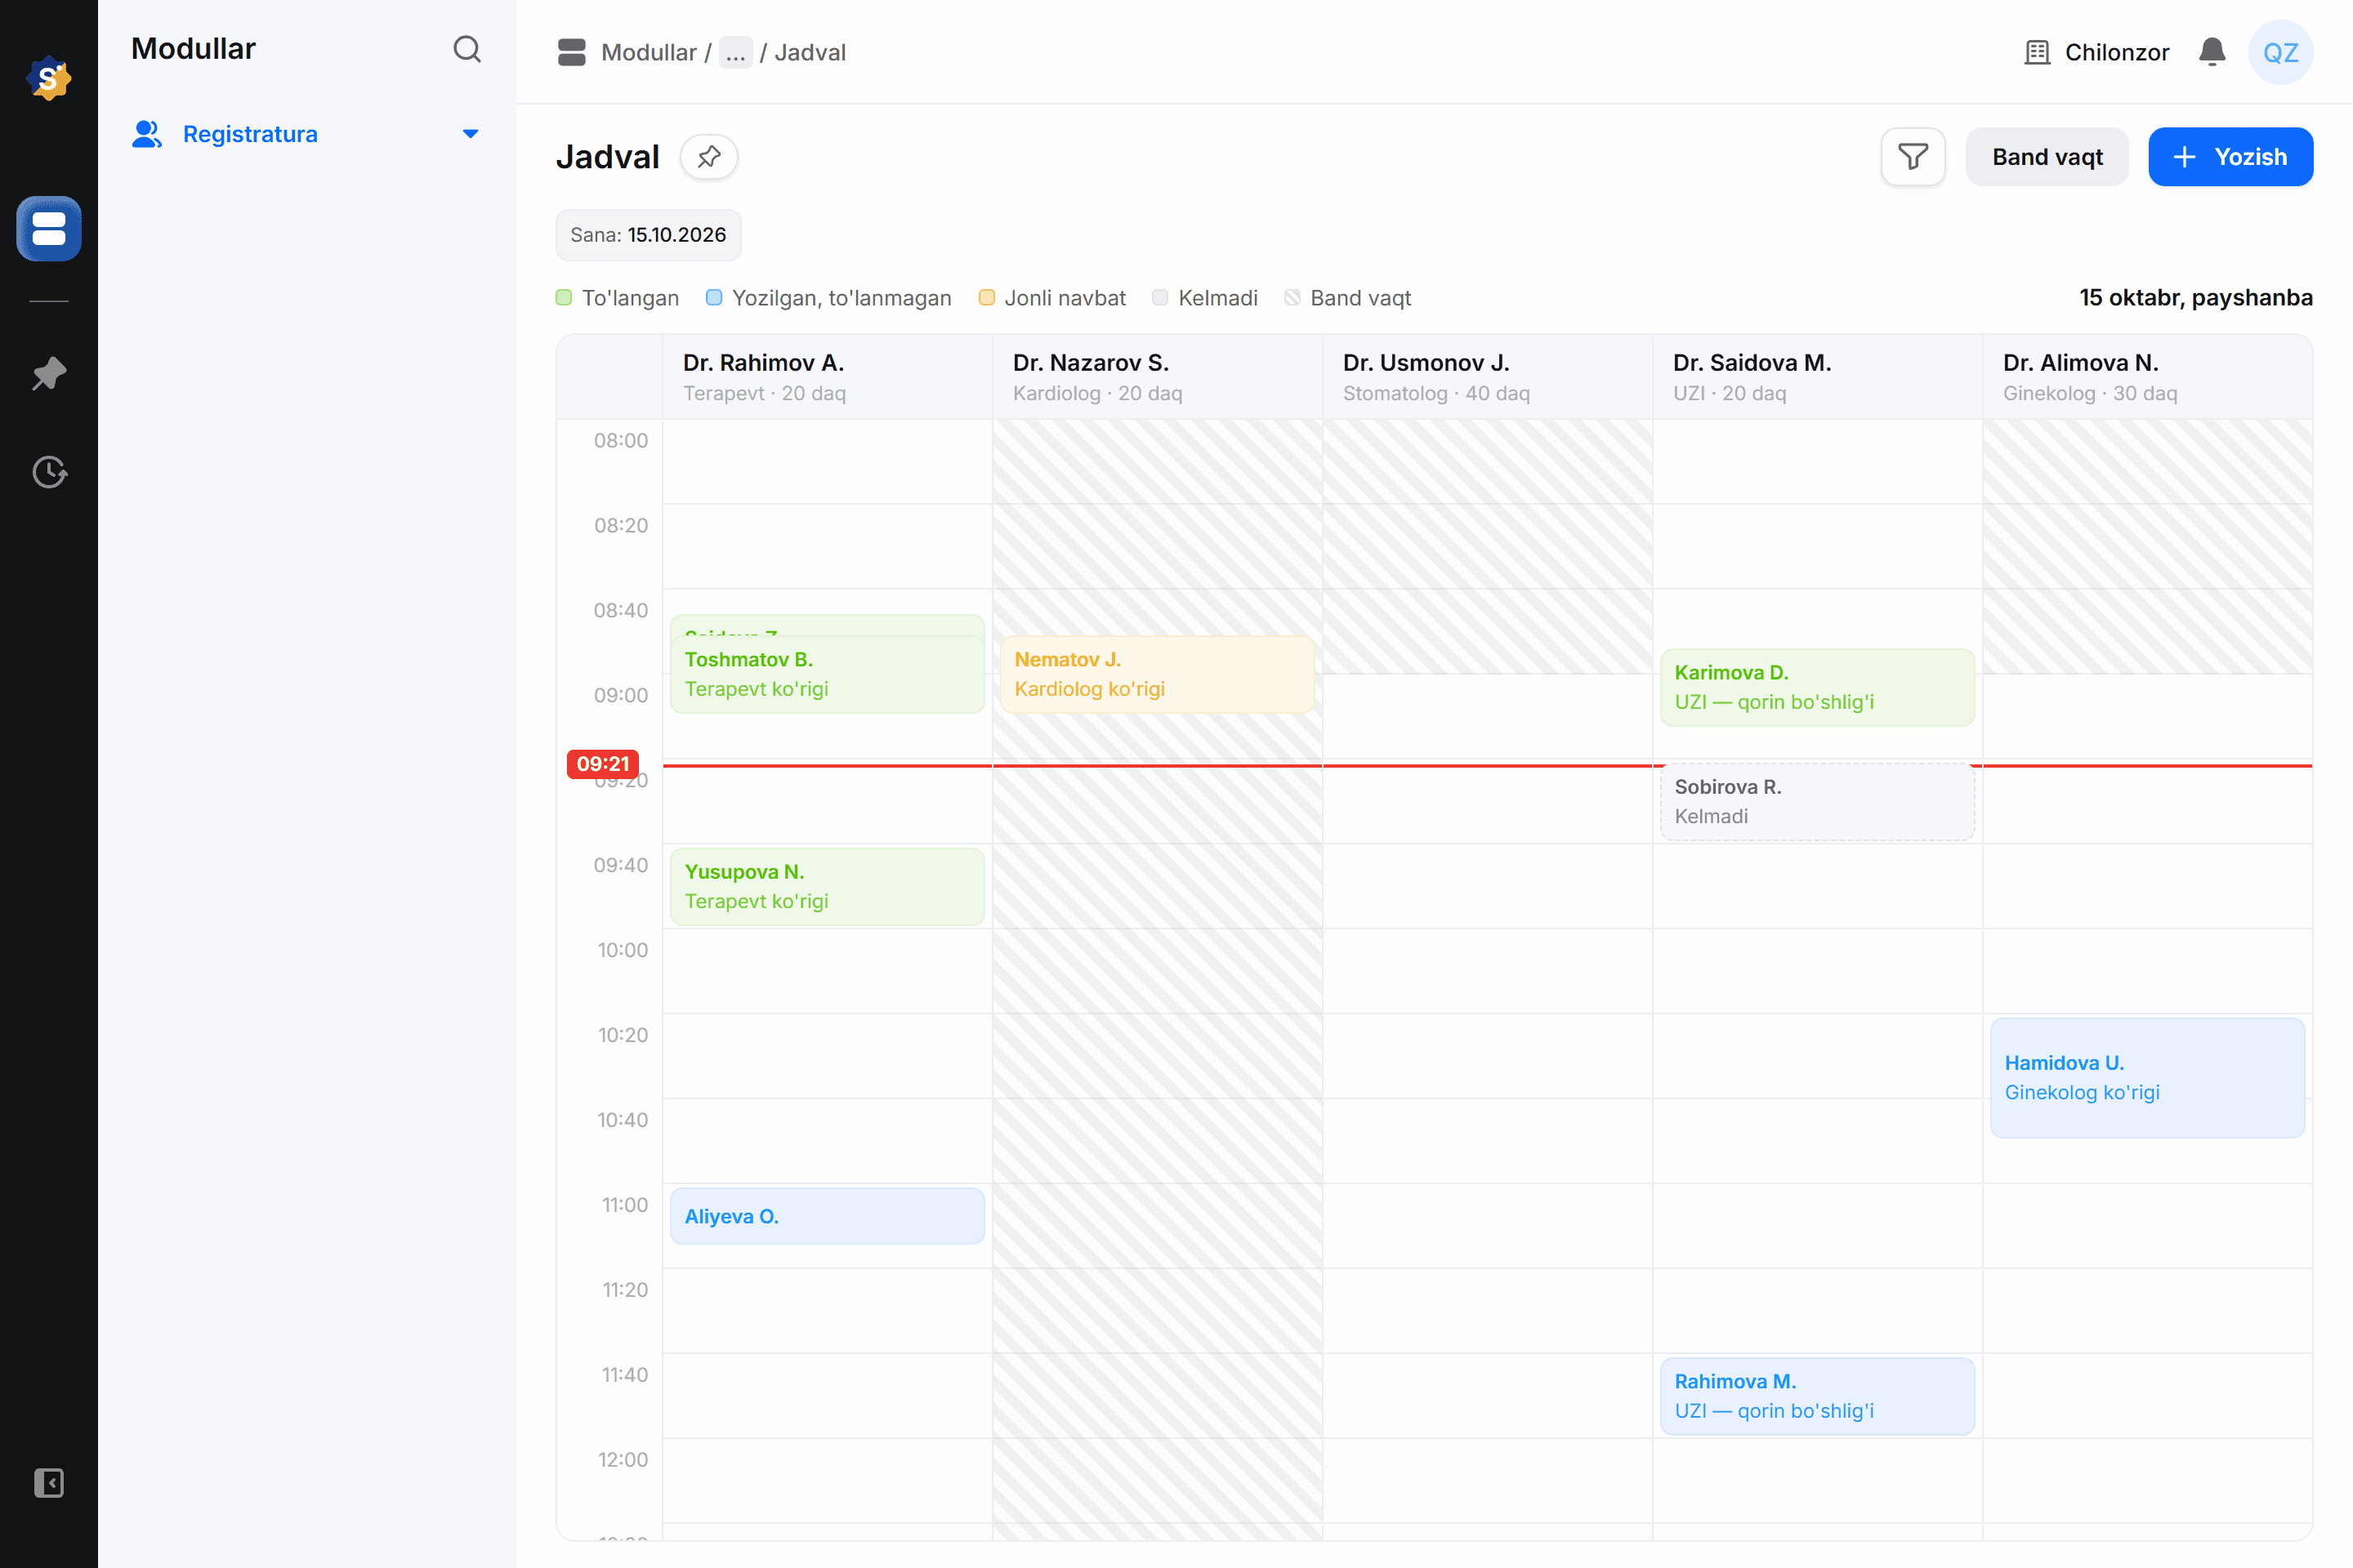Click the Yozish button
The height and width of the screenshot is (1568, 2353).
coord(2230,157)
